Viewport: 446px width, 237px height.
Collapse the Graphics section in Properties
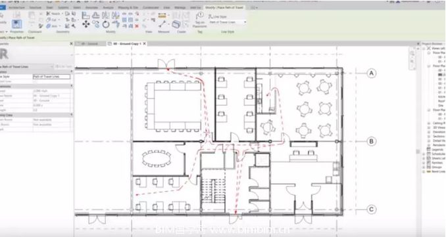[x=72, y=72]
